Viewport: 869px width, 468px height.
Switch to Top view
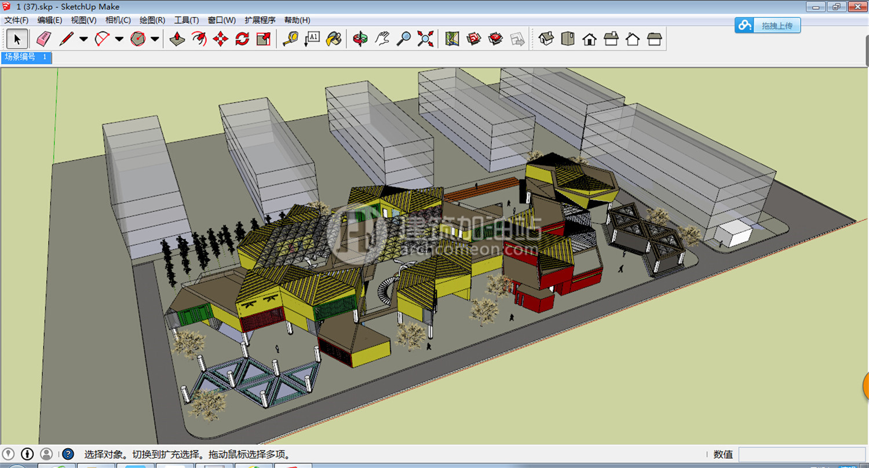click(x=568, y=39)
